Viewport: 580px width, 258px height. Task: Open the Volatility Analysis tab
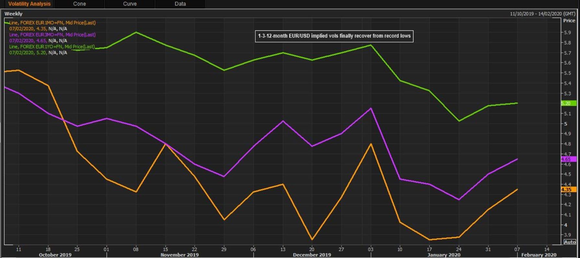pos(29,4)
